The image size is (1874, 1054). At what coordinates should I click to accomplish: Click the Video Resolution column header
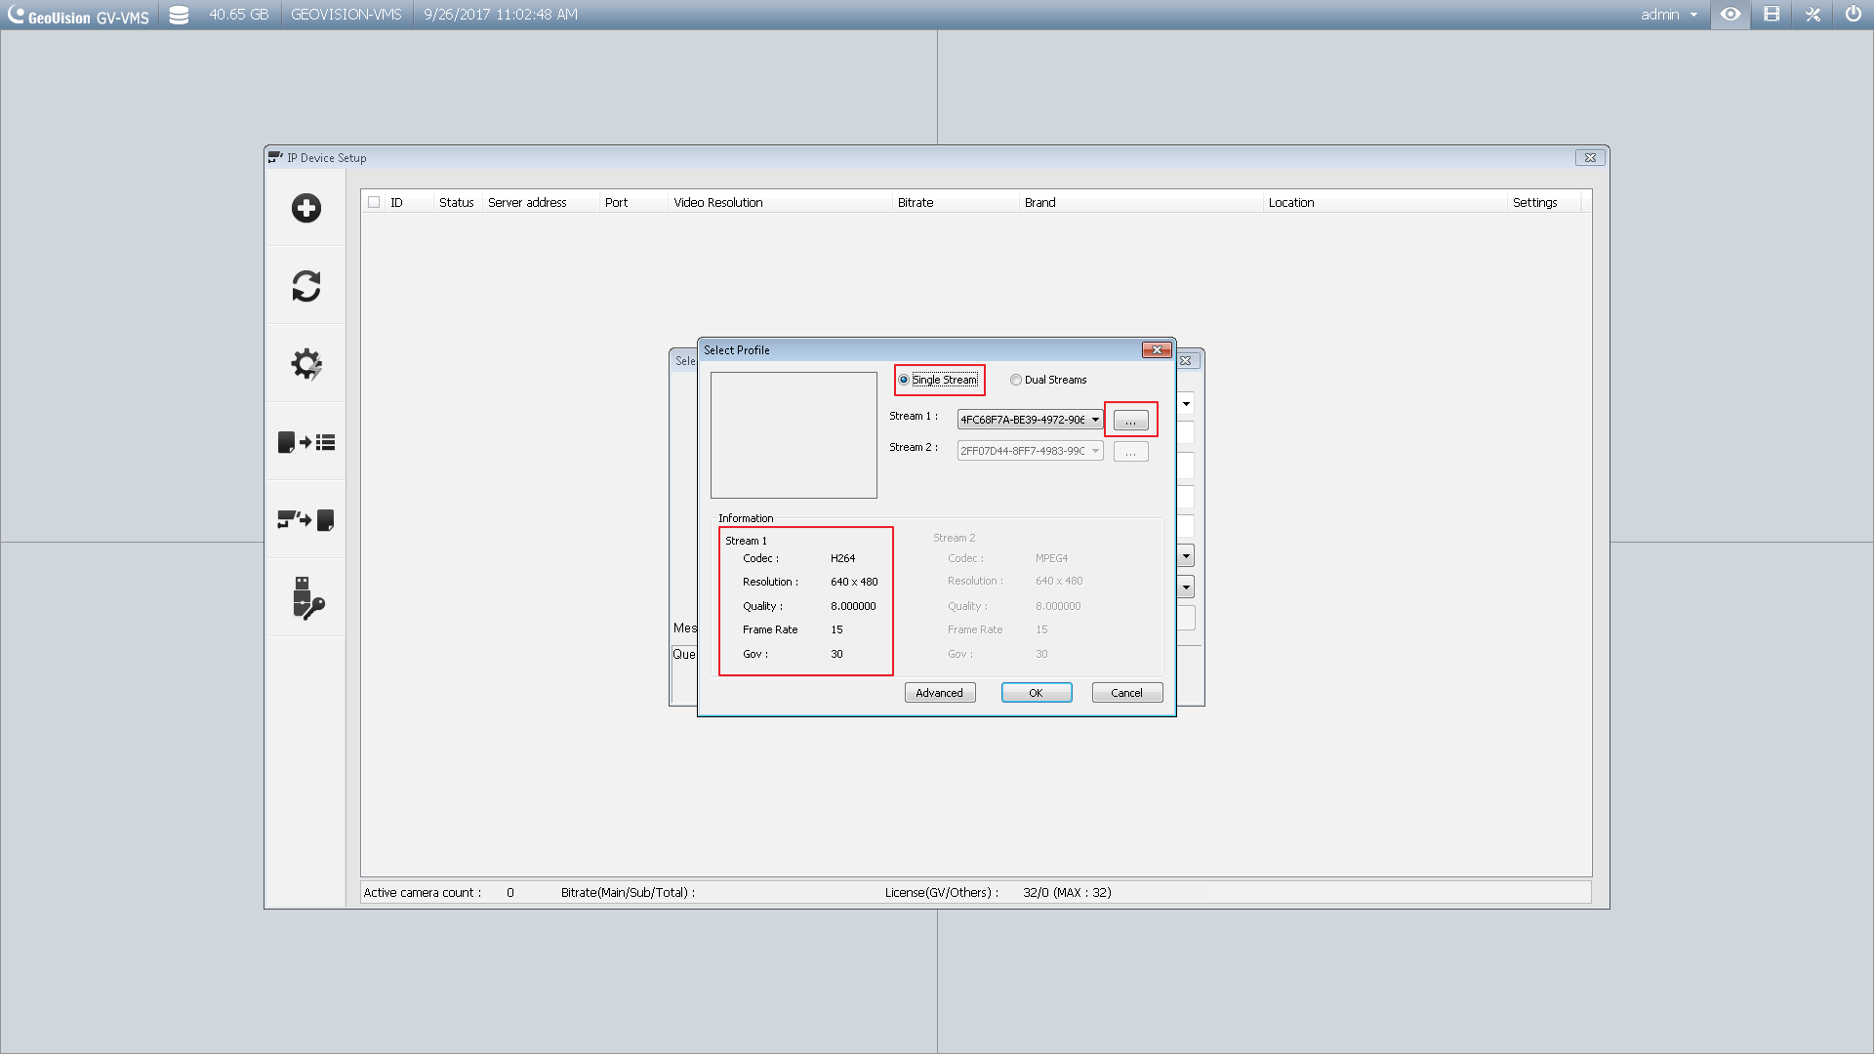coord(718,202)
